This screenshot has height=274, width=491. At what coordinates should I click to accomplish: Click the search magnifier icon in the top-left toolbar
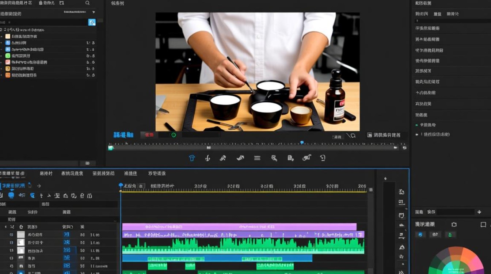[87, 3]
